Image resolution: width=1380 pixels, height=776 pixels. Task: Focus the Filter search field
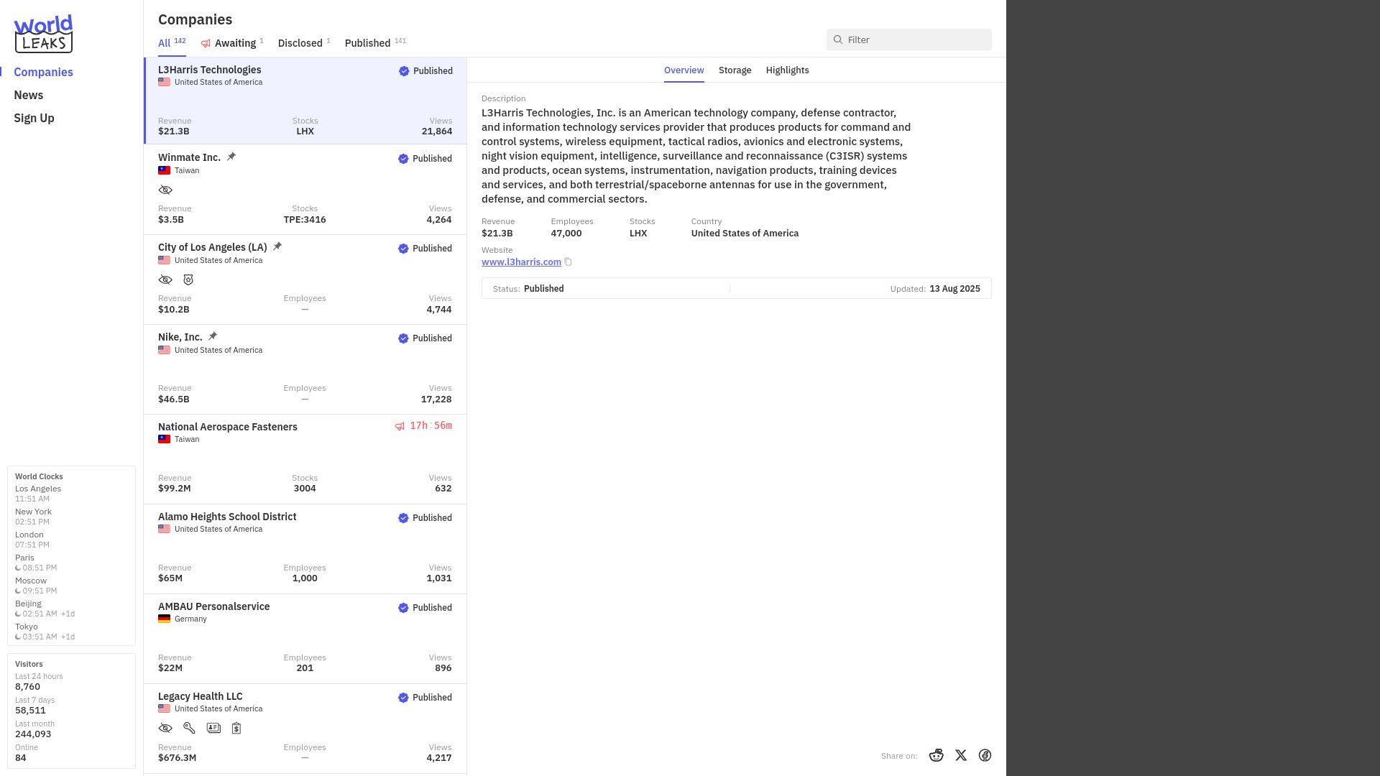click(908, 40)
